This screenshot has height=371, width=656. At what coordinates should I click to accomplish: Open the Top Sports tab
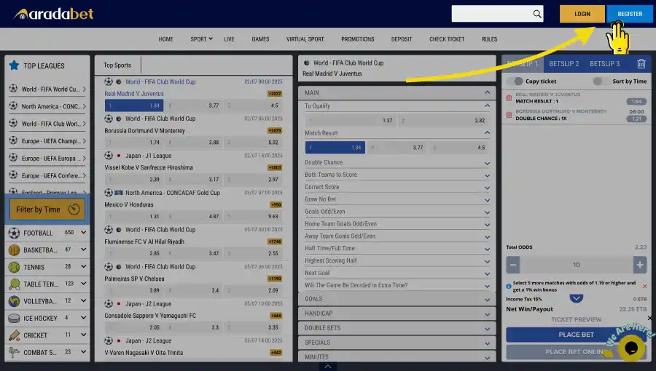[x=117, y=65]
